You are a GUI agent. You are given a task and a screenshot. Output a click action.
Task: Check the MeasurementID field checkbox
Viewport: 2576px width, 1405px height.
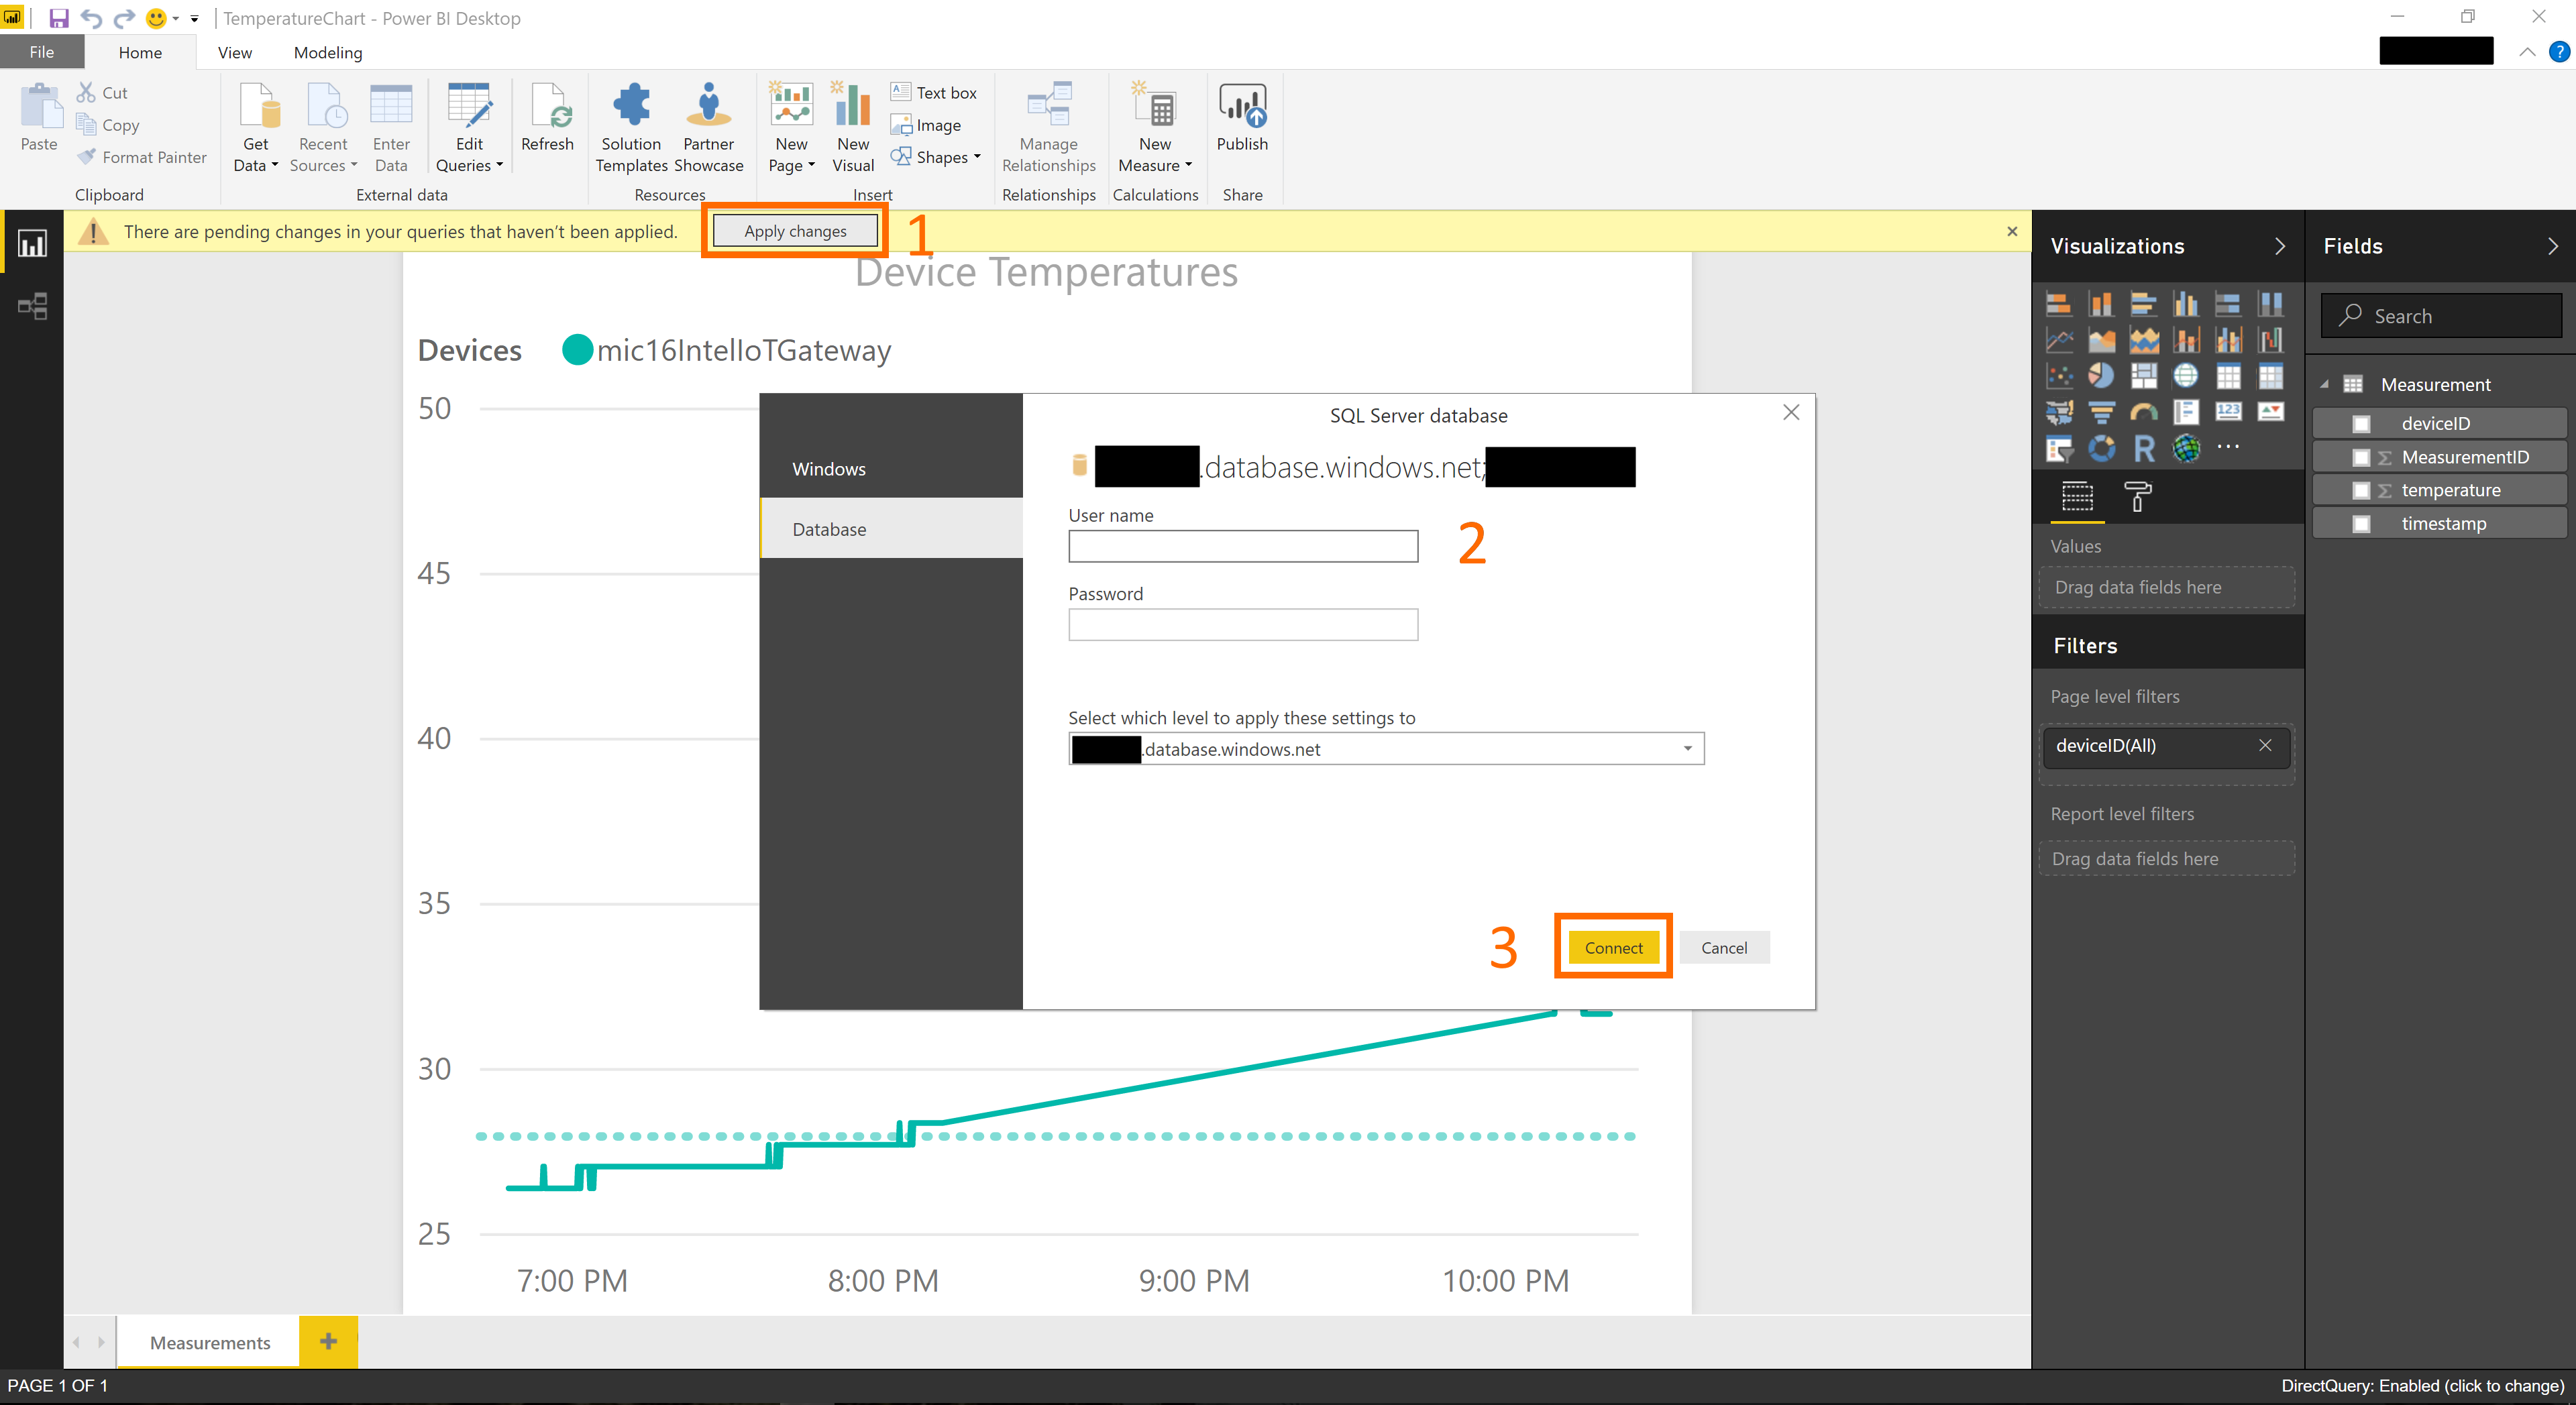click(2361, 457)
